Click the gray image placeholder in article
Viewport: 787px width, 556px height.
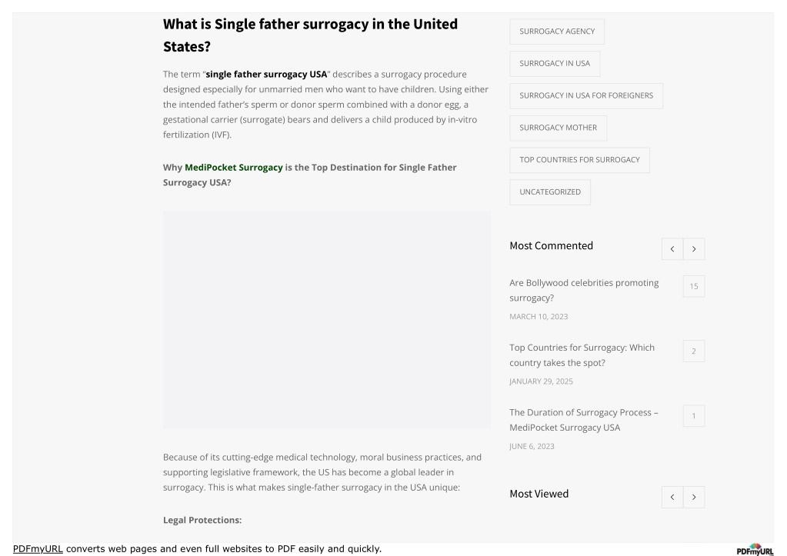point(327,320)
